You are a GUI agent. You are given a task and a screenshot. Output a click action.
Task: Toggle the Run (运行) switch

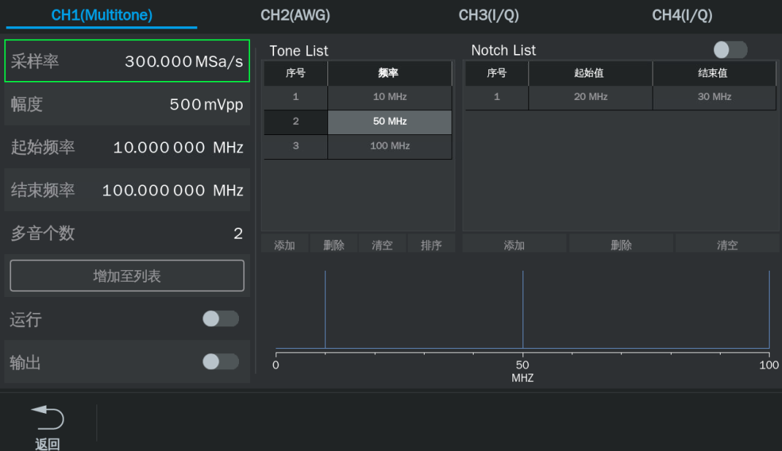click(221, 320)
